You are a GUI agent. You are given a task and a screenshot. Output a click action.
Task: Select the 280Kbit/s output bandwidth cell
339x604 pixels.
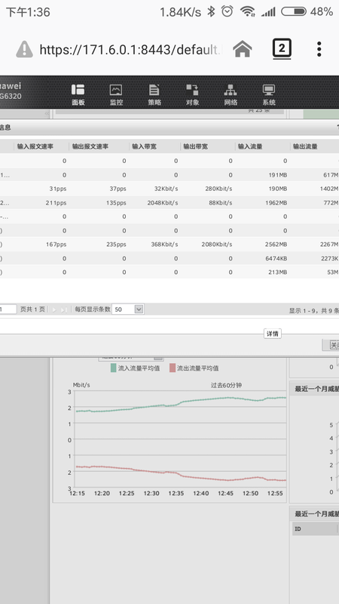pos(218,189)
